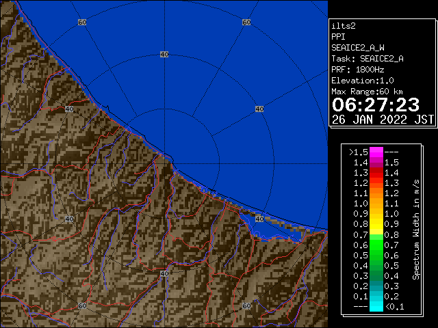Click the southeast 60 range ring label
Viewport: 438px width, 328px height.
pos(246,305)
